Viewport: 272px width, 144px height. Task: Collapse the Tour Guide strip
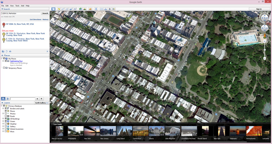(x=52, y=124)
